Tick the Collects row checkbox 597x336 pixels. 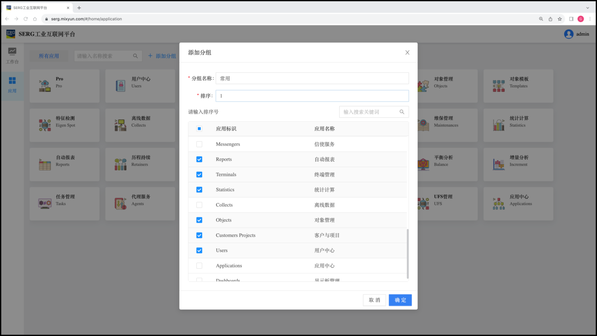tap(199, 205)
